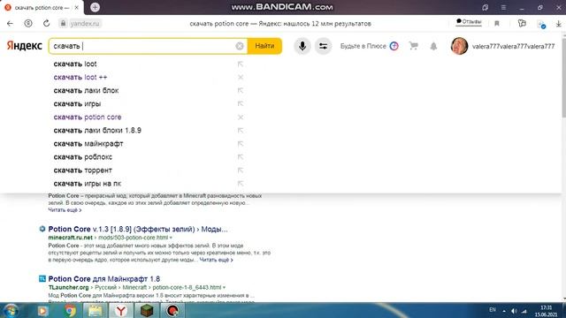Click Найти search button
The image size is (566, 318).
[x=264, y=46]
